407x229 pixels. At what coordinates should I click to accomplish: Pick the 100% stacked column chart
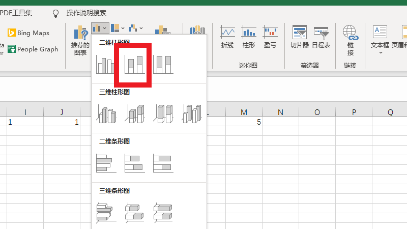coord(163,64)
